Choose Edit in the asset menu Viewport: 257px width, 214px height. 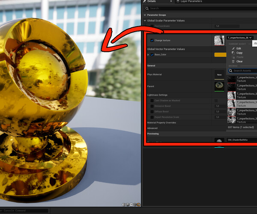pos(239,48)
